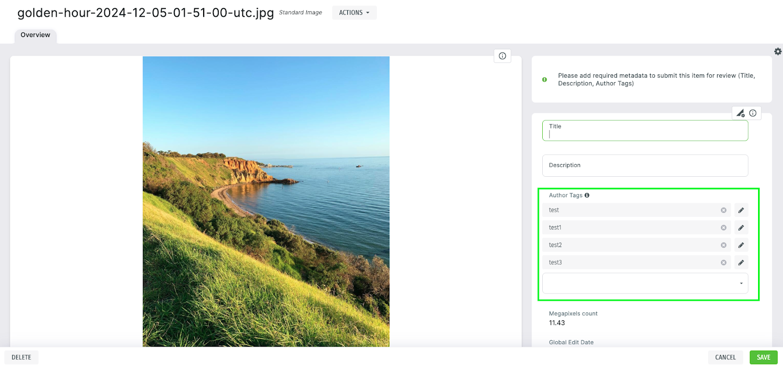Click the pencil icon beside 'test3'
The width and height of the screenshot is (783, 374).
pos(741,263)
